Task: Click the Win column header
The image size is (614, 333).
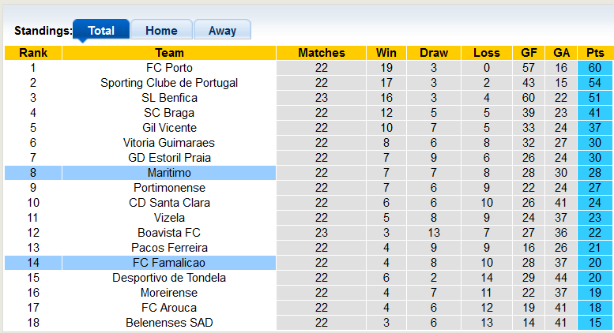Action: (386, 53)
